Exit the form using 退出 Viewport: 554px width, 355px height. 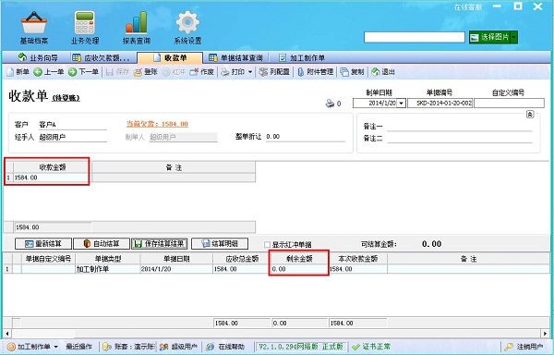click(383, 72)
